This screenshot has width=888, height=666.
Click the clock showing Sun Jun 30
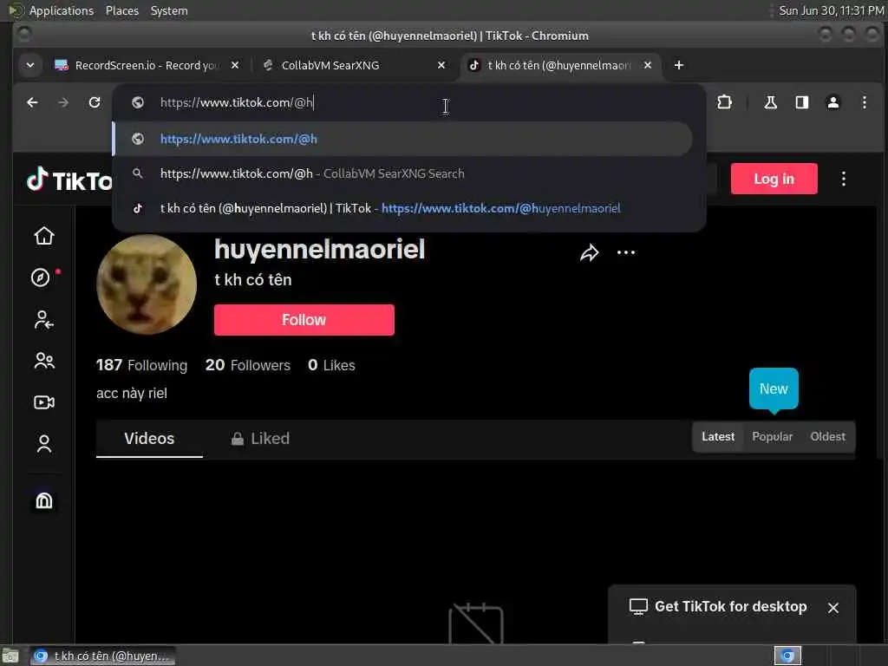pos(831,10)
